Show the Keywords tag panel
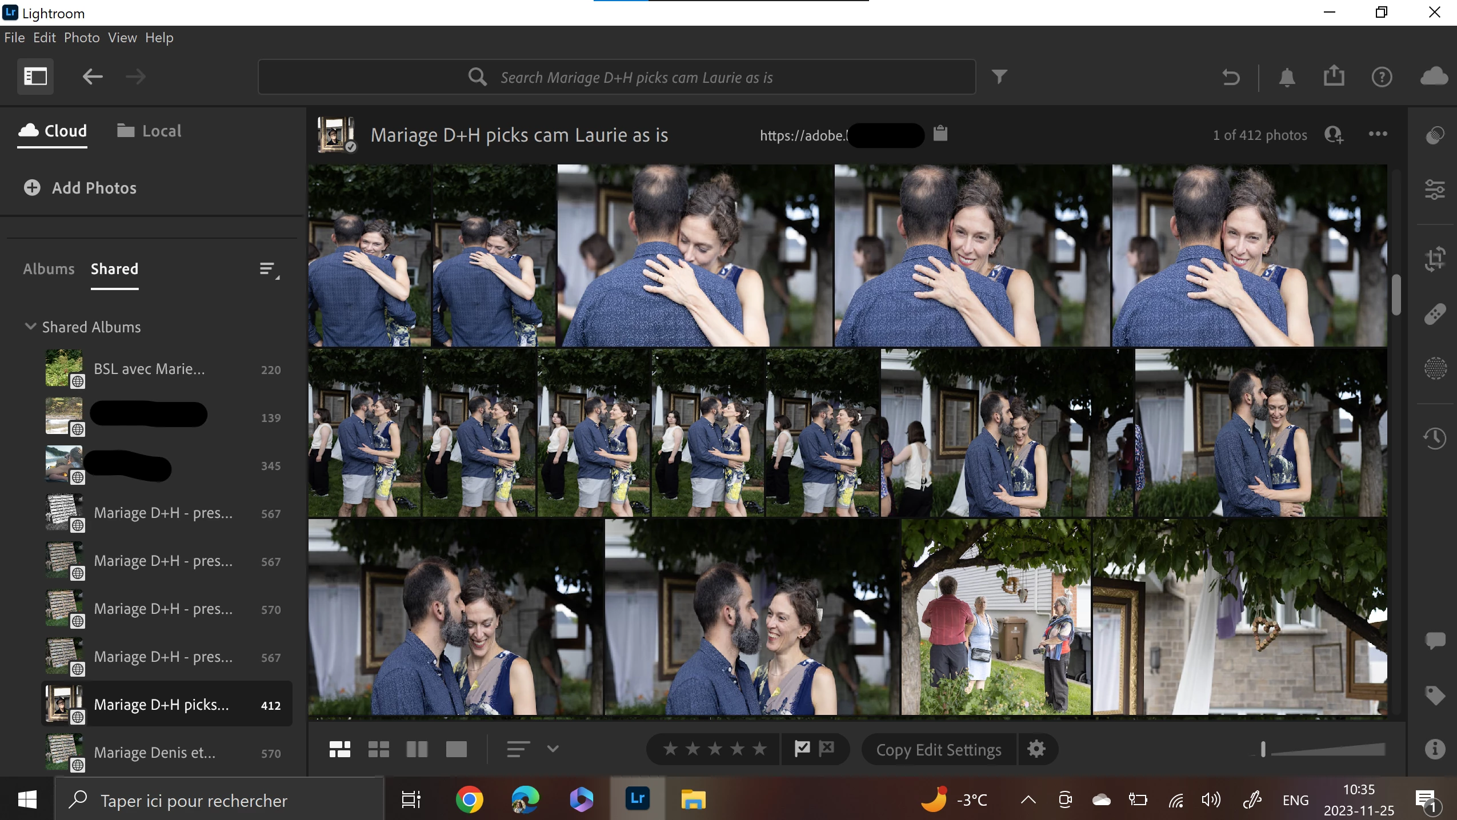Screen dimensions: 1457x820 (x=1435, y=696)
